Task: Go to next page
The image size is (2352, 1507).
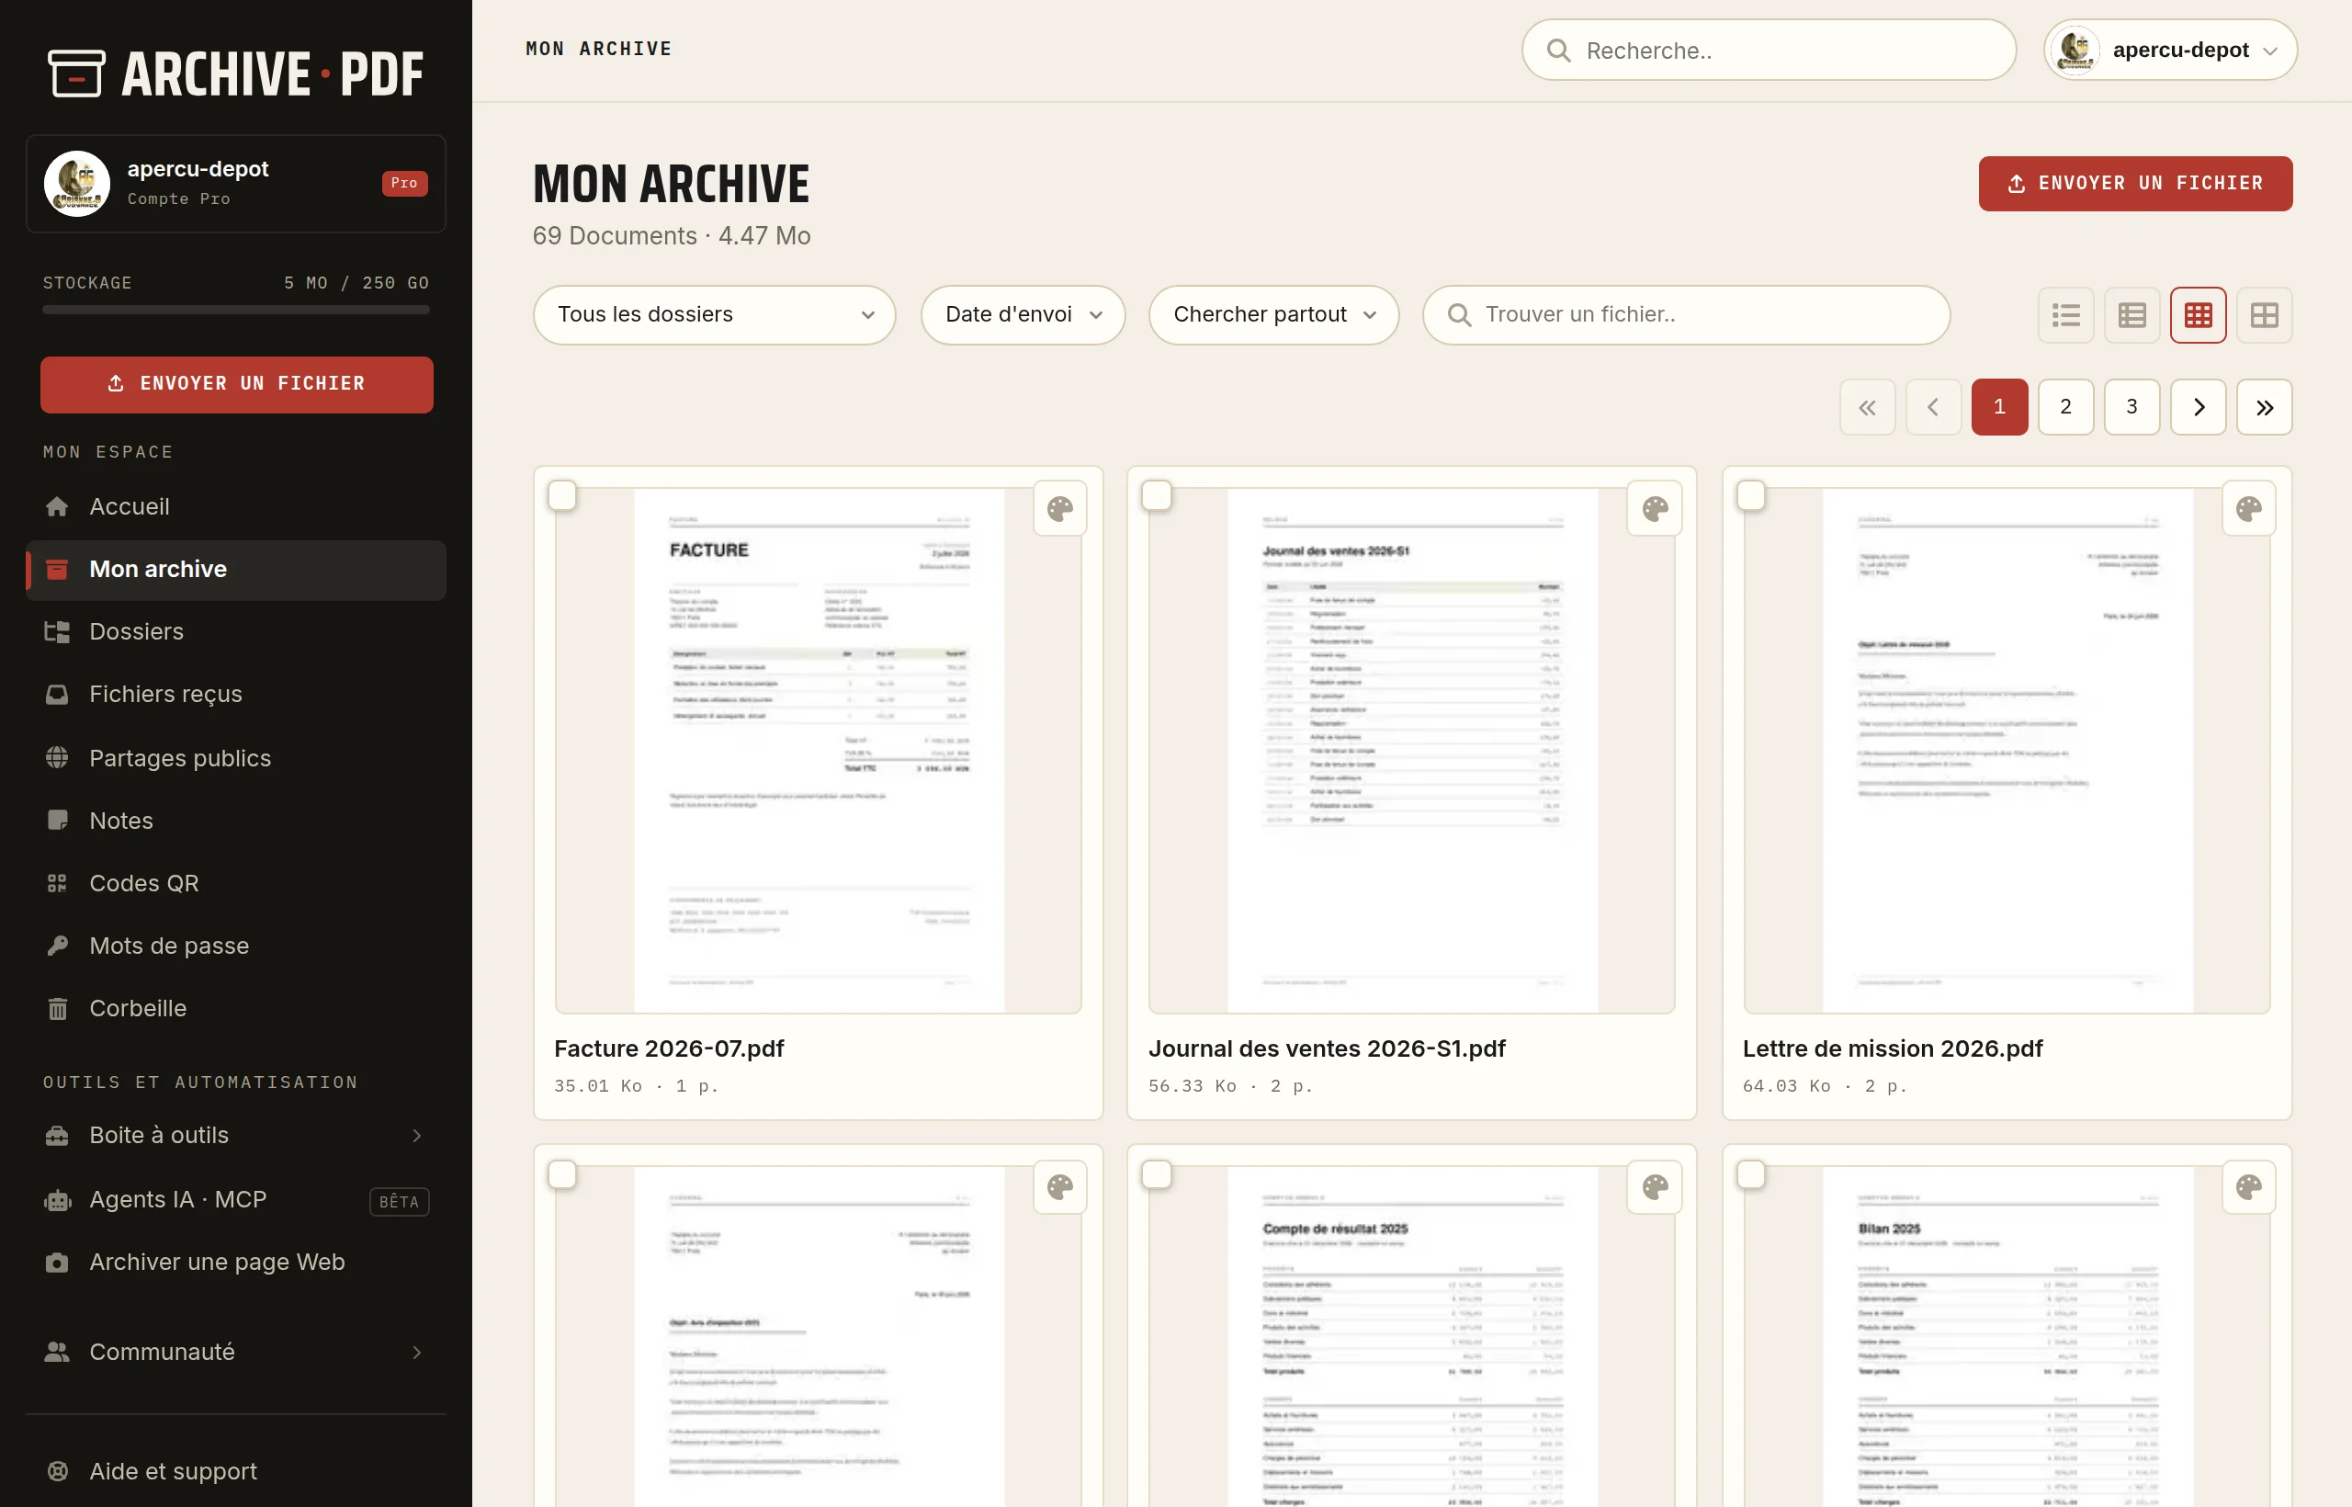Action: coord(2198,406)
